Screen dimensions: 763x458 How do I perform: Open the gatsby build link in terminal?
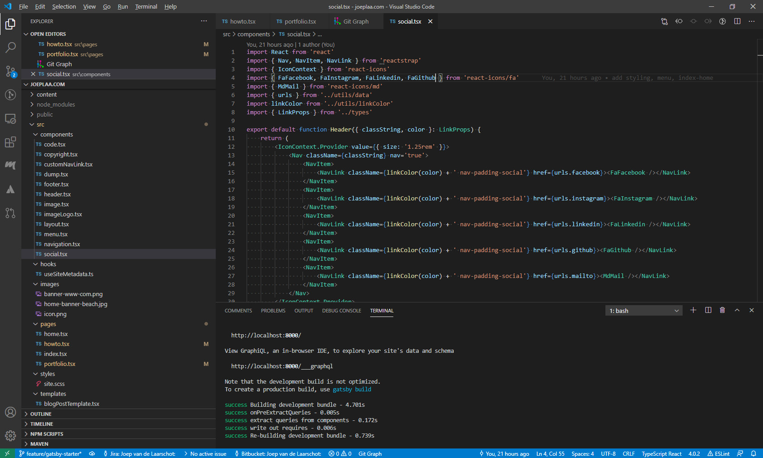point(352,390)
